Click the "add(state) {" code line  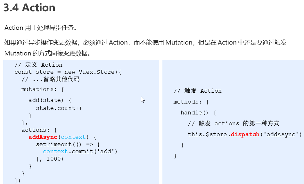tap(50, 100)
